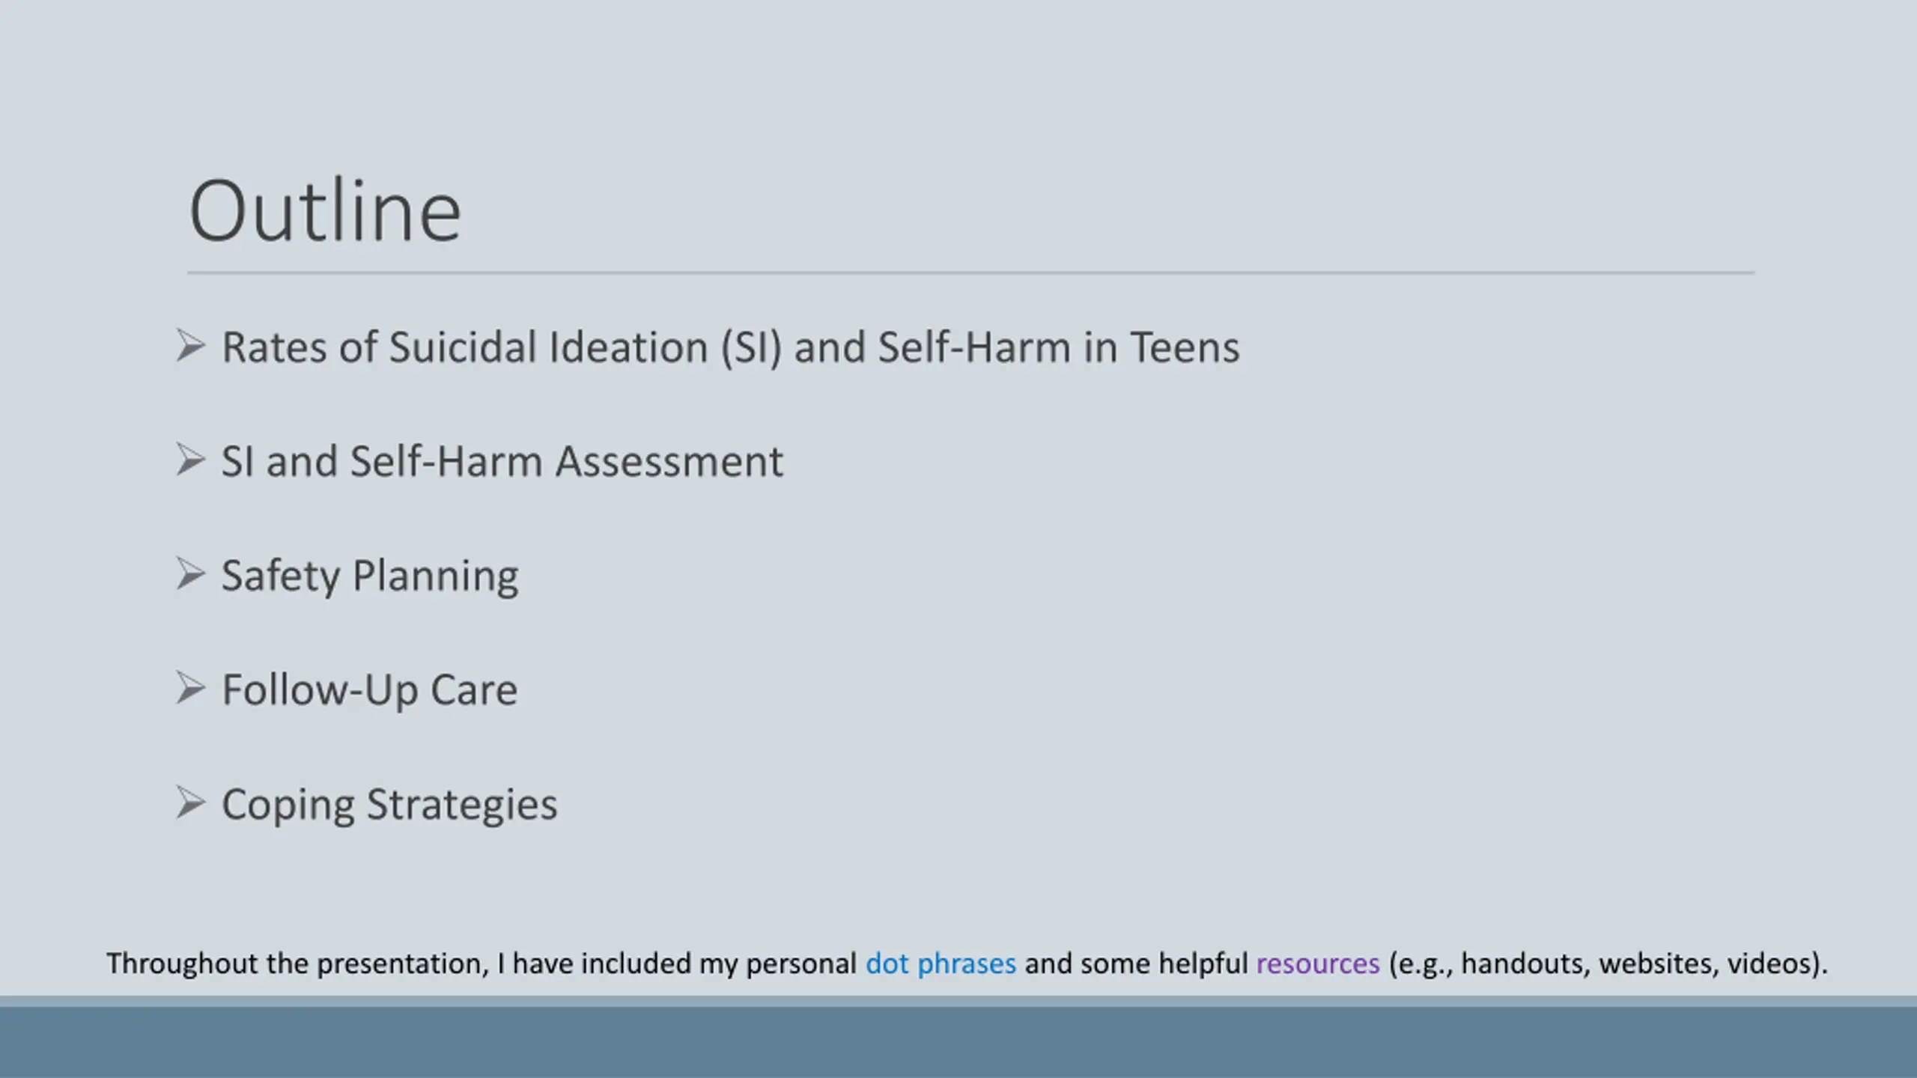Click the arrow bullet beside Safety Planning

[191, 574]
